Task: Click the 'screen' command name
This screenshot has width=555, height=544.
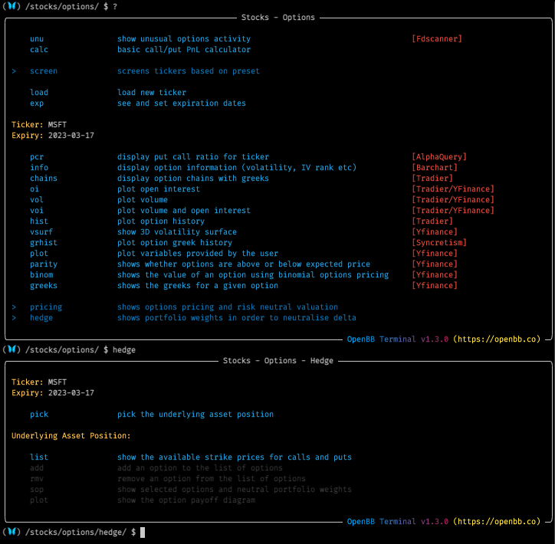Action: (44, 71)
